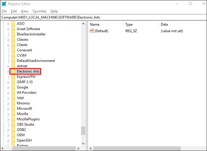Click the ExpressVPN folder icon

point(13,77)
